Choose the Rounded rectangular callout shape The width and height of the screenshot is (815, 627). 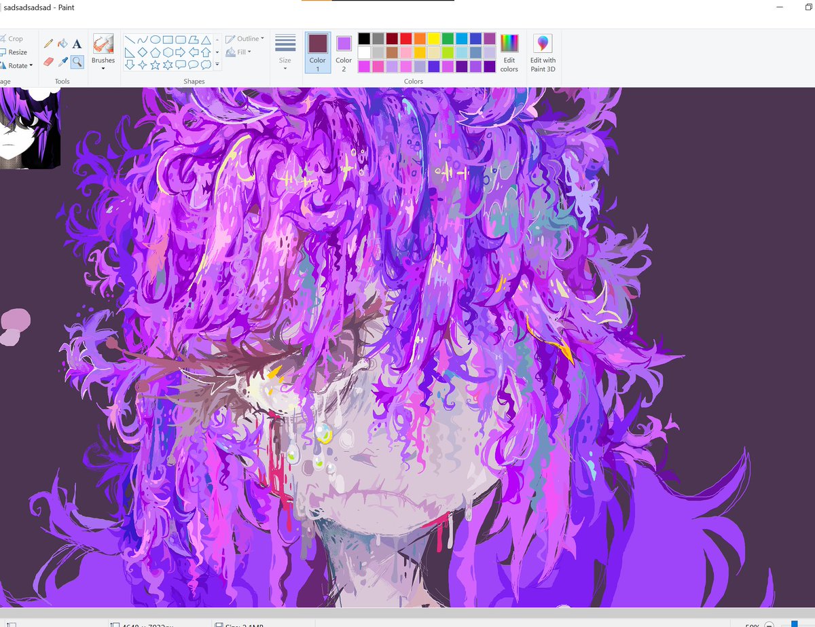[181, 65]
